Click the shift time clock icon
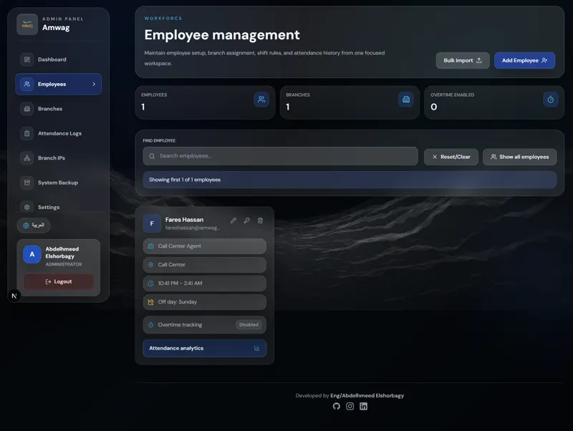Viewport: 573px width, 431px height. [150, 284]
